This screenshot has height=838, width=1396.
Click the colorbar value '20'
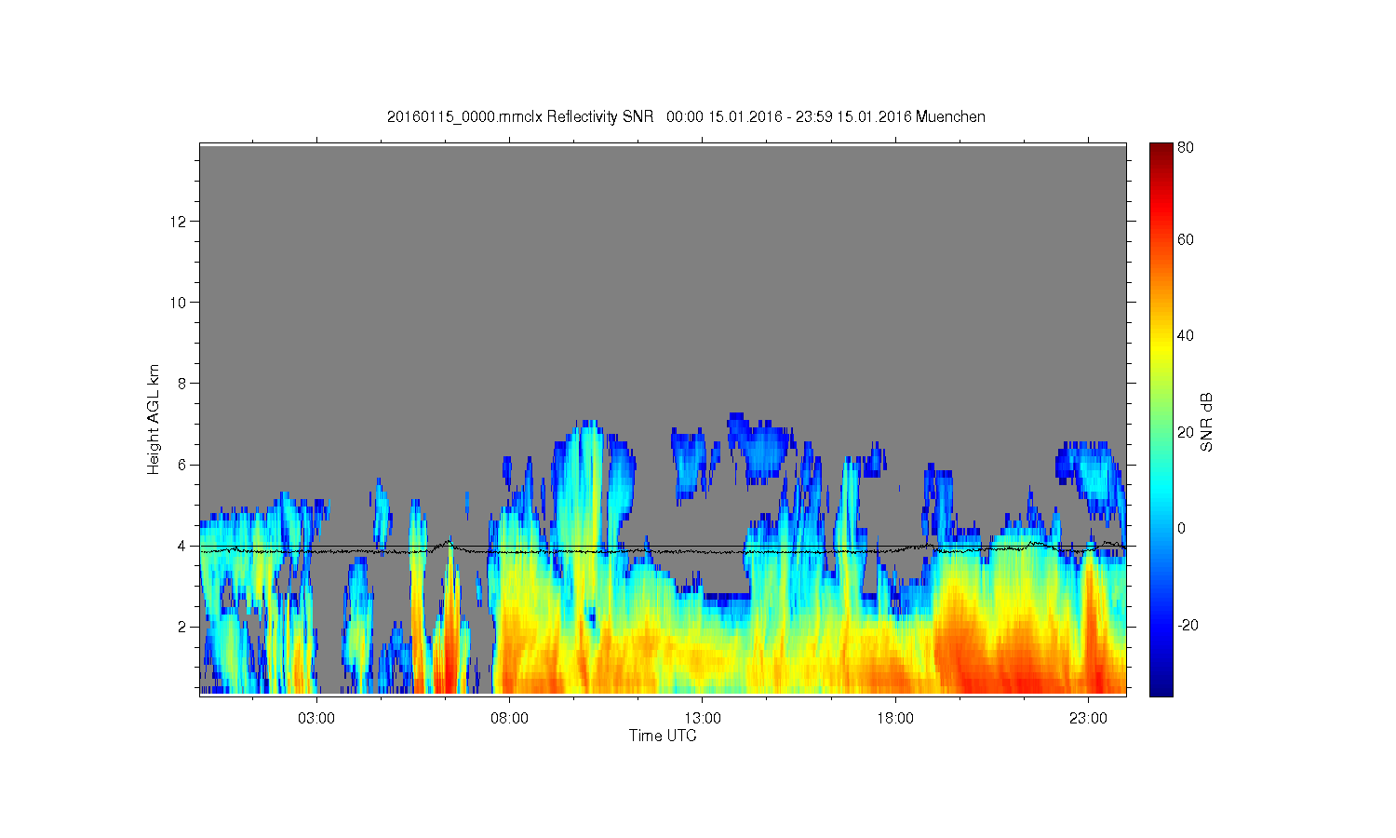(1186, 432)
